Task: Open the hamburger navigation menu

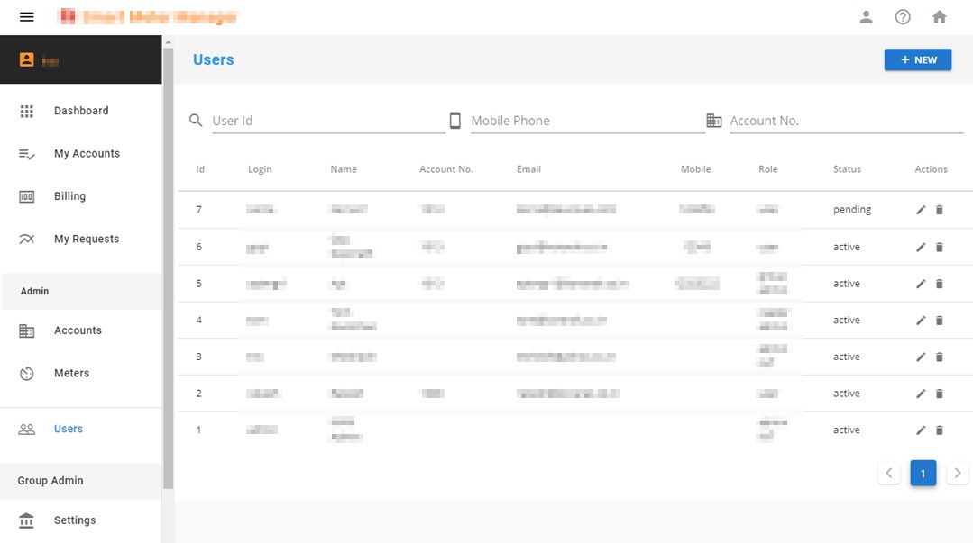Action: click(26, 17)
